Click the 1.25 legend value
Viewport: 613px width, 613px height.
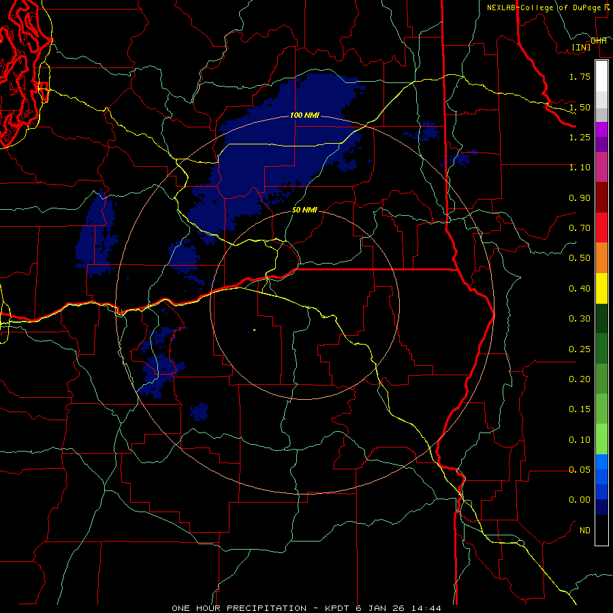(x=580, y=137)
